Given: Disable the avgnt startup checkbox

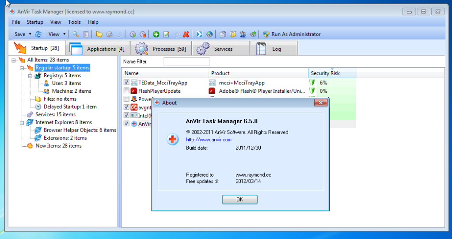Looking at the screenshot, I should click(x=126, y=107).
